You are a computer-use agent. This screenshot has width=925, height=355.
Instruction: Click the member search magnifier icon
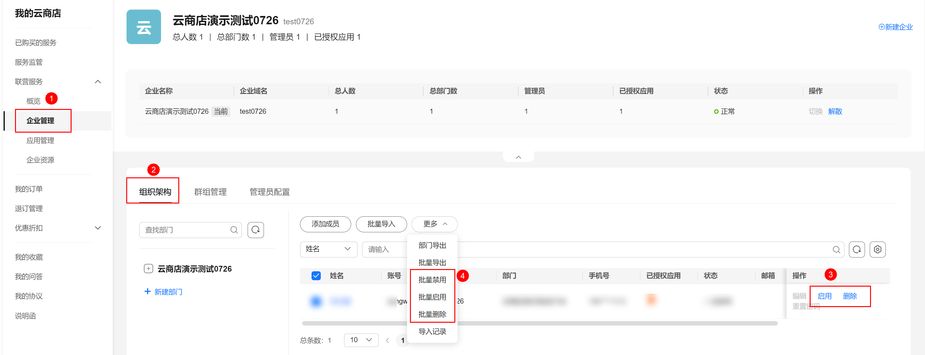point(836,250)
